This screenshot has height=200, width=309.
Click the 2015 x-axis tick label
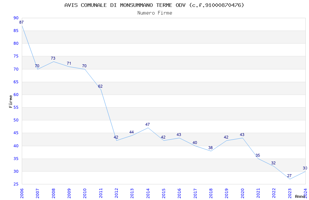(x=164, y=193)
